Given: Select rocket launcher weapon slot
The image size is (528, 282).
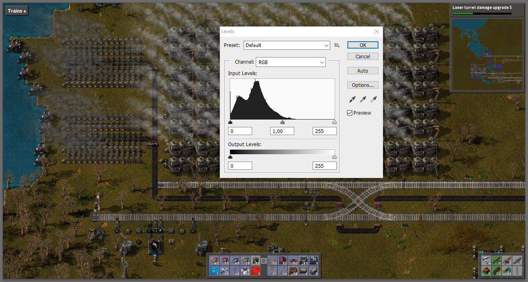Looking at the screenshot, I should click(517, 260).
